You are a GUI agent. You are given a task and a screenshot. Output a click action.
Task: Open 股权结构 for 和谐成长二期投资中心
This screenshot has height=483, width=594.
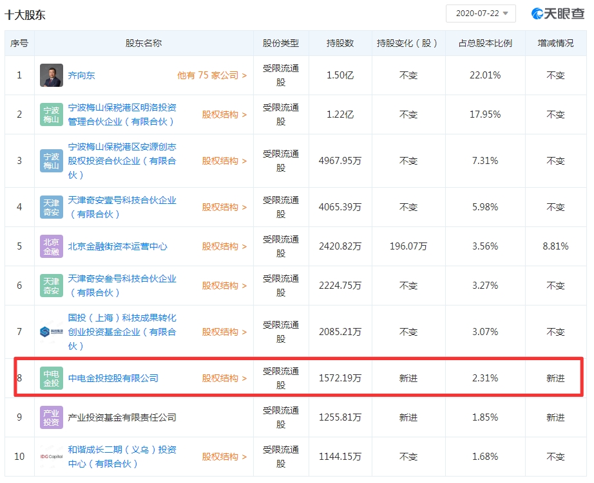(x=224, y=457)
